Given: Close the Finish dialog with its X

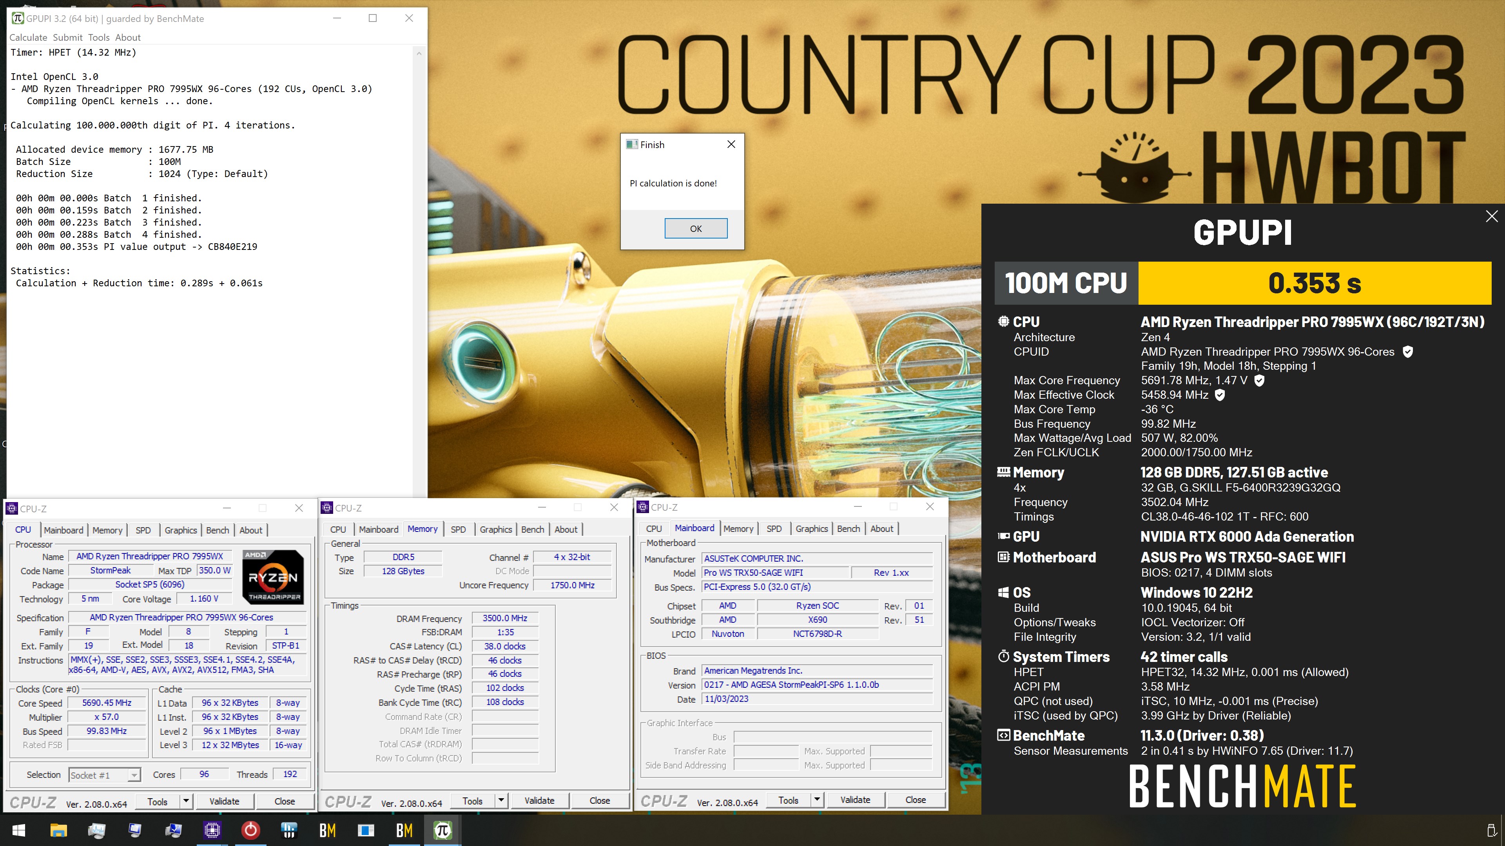Looking at the screenshot, I should [731, 144].
